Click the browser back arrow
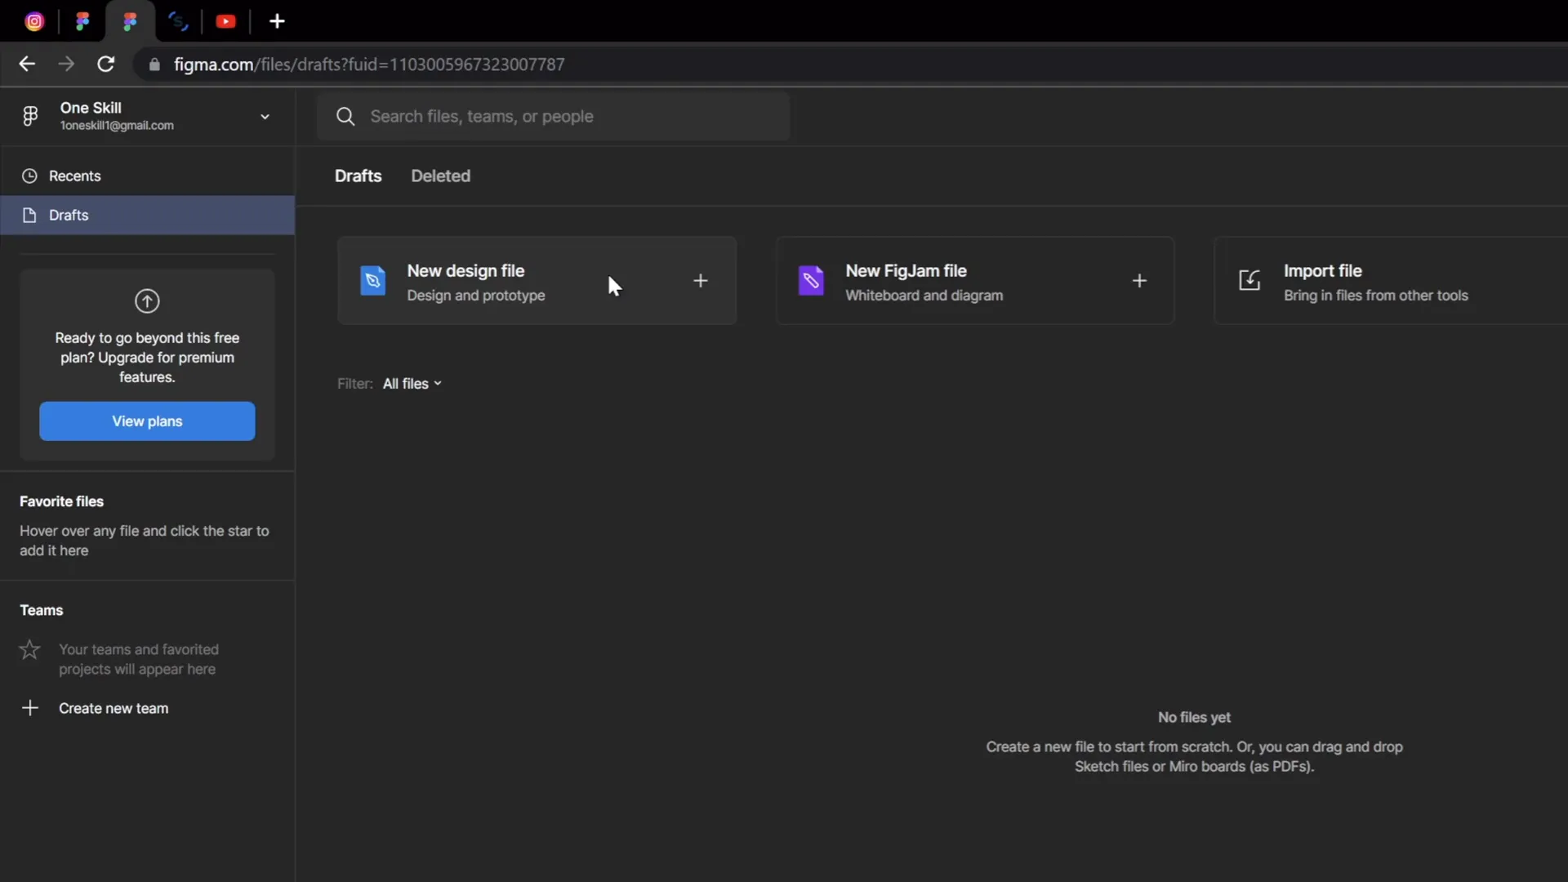The image size is (1568, 882). point(27,64)
